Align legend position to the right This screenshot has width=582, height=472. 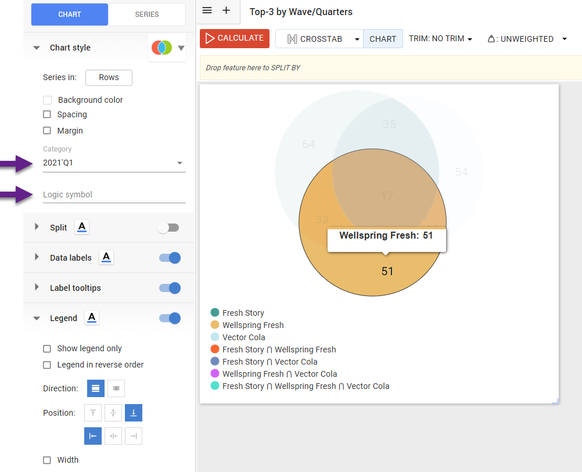(x=134, y=436)
